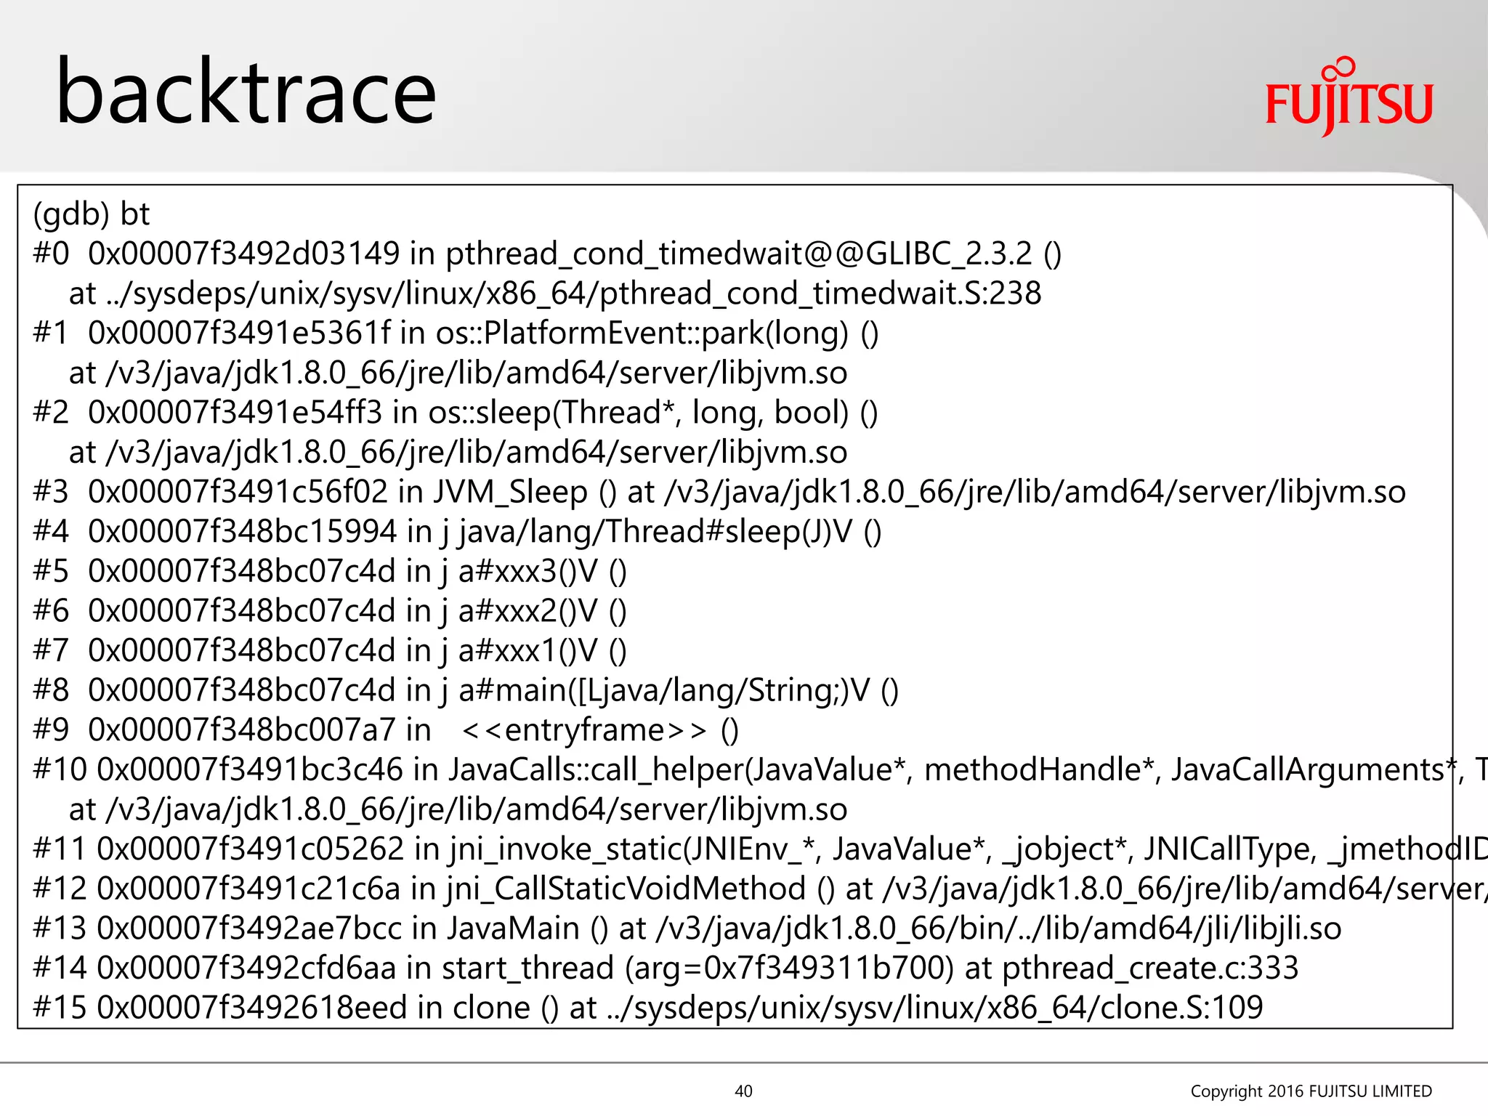Click the Fujitsu logo
Viewport: 1488px width, 1116px height.
click(x=1348, y=96)
